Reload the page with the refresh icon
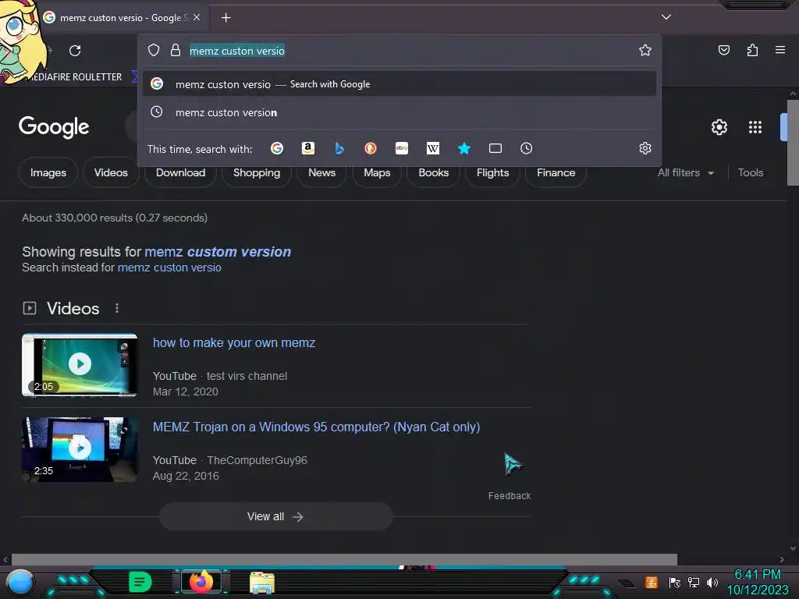The image size is (799, 599). (75, 51)
